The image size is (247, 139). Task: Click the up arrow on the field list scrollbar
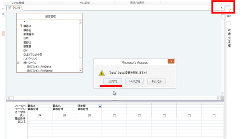coord(81,22)
